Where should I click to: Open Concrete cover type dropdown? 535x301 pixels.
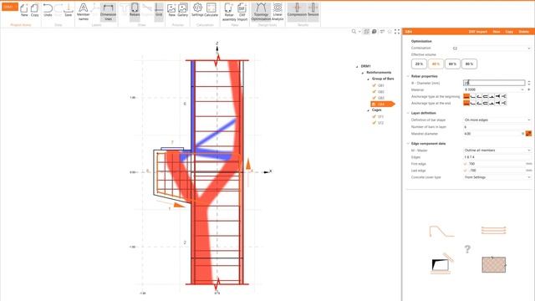pos(497,177)
